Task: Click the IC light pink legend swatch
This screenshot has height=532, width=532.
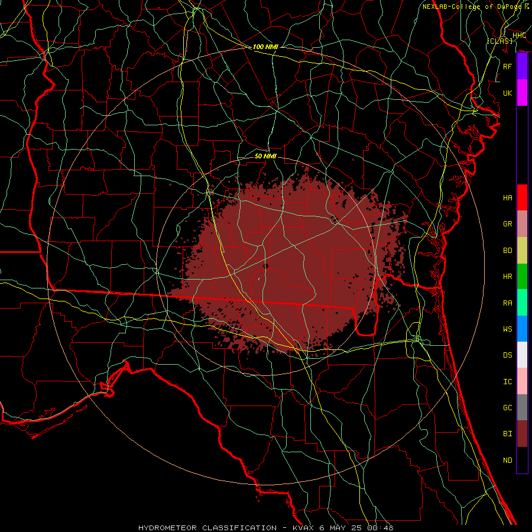Action: point(522,381)
